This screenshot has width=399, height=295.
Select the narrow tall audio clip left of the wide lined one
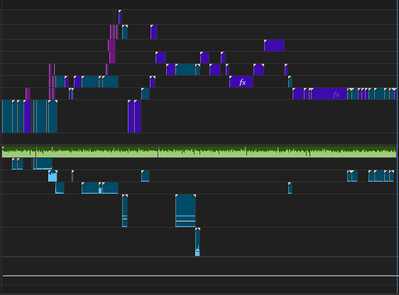pos(125,211)
